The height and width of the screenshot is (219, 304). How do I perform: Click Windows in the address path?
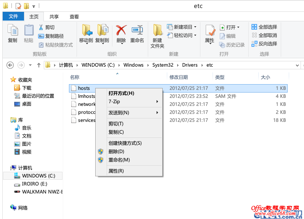click(133, 65)
